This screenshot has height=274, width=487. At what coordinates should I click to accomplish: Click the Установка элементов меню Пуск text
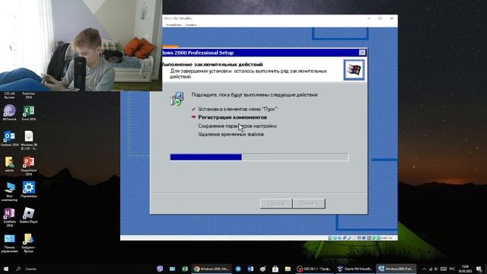click(x=237, y=109)
